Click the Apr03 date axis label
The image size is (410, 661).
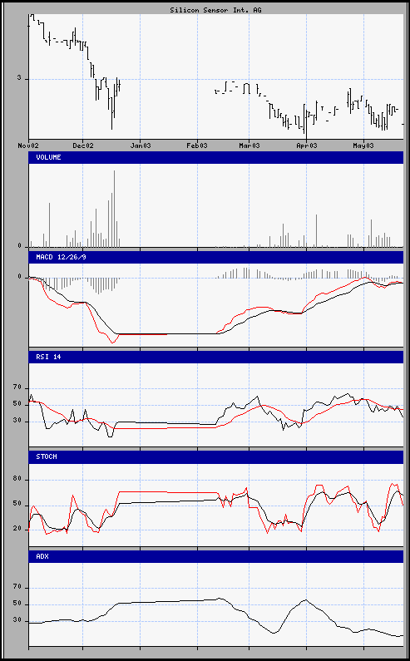(307, 146)
